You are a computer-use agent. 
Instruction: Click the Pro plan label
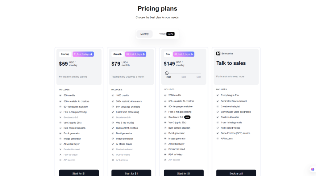[x=168, y=54]
